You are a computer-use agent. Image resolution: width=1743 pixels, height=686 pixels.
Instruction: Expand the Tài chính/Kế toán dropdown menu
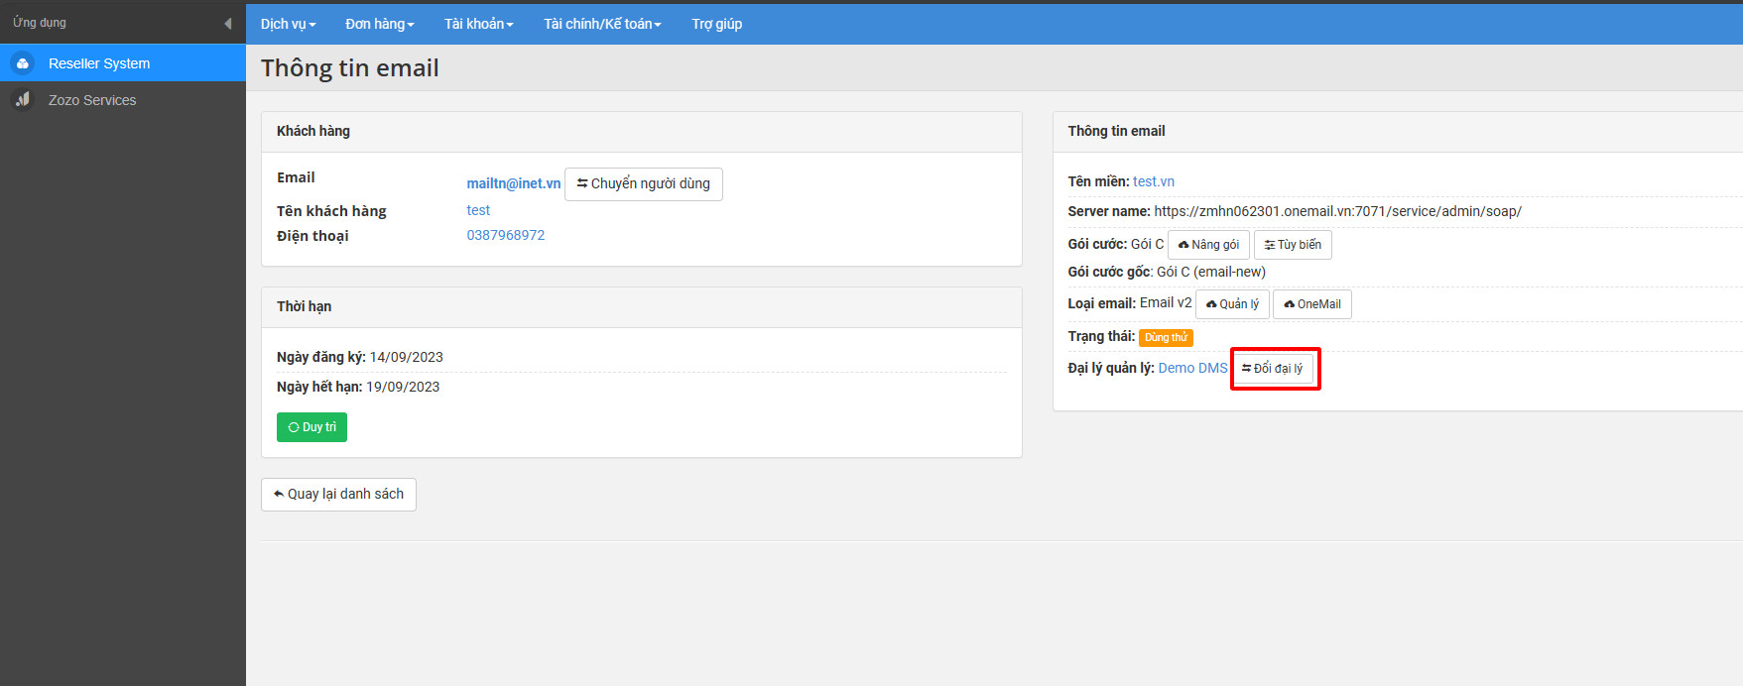point(602,24)
